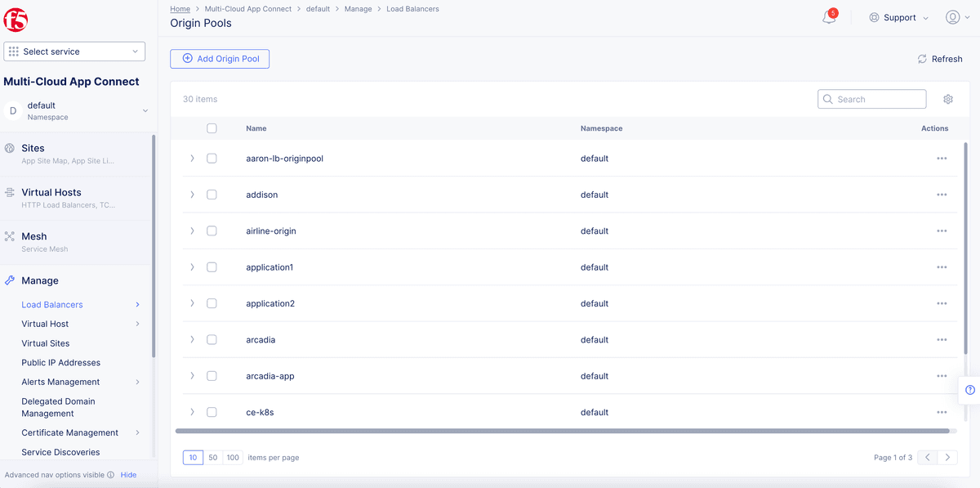Tick the checkbox for the arcadia row
Image resolution: width=980 pixels, height=488 pixels.
point(212,339)
